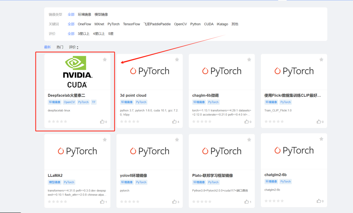Open the yolov8环境镜像 title
Image resolution: width=353 pixels, height=213 pixels.
pyautogui.click(x=133, y=175)
